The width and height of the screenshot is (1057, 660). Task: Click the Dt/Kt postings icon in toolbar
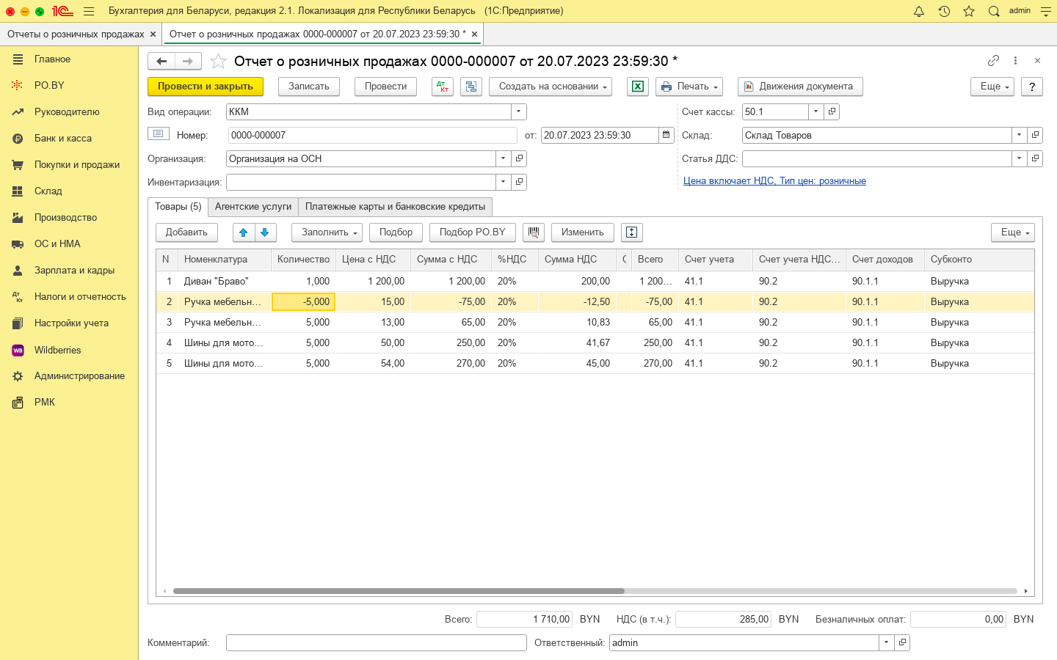(x=443, y=87)
